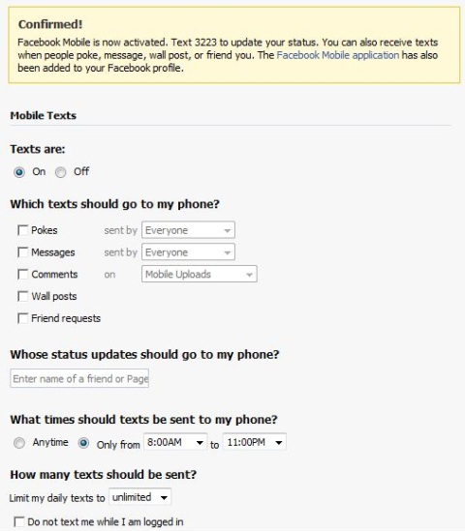Viewport: 465px width, 531px height.
Task: Expand the unlimited daily texts dropdown
Action: click(139, 497)
